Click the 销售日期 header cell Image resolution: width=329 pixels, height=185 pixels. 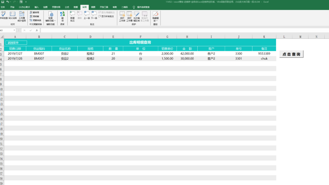[x=15, y=49]
